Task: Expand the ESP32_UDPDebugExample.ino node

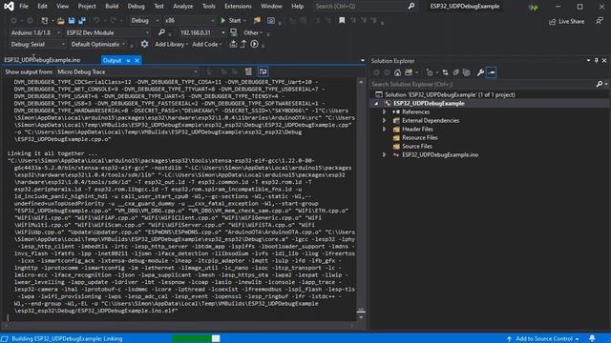Action: [x=384, y=154]
